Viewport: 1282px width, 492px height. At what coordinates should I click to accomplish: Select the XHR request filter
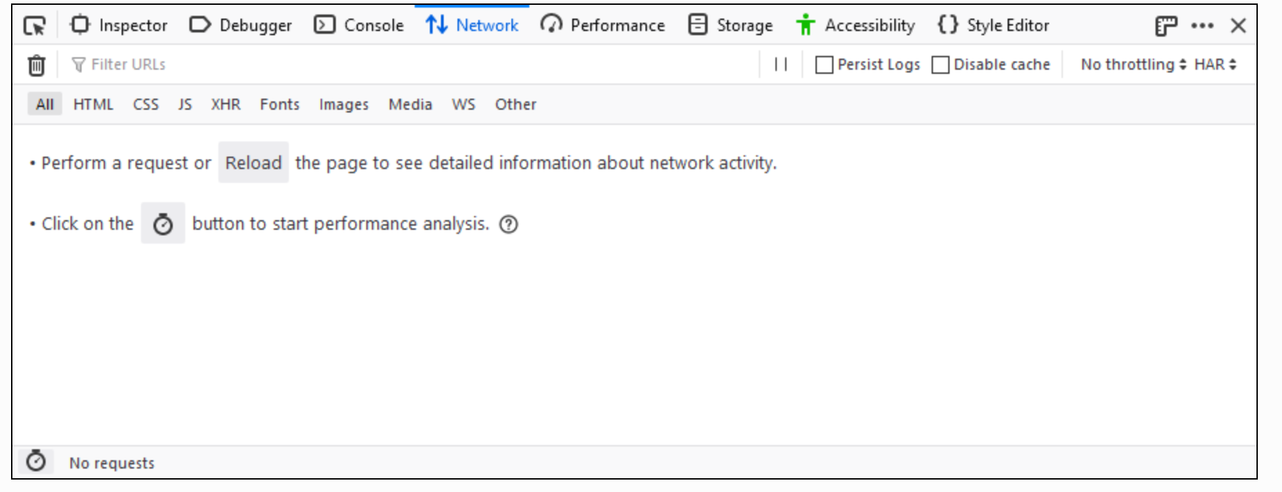click(x=226, y=104)
